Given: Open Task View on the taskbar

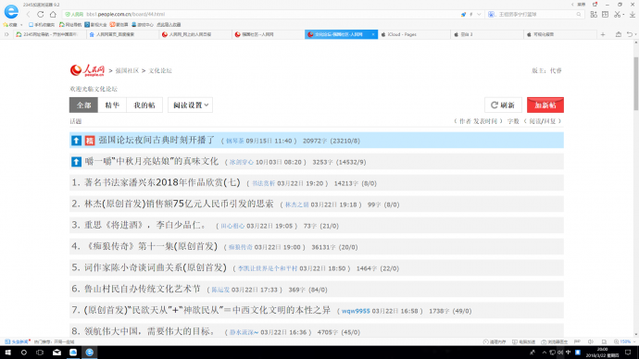Looking at the screenshot, I should click(x=40, y=353).
